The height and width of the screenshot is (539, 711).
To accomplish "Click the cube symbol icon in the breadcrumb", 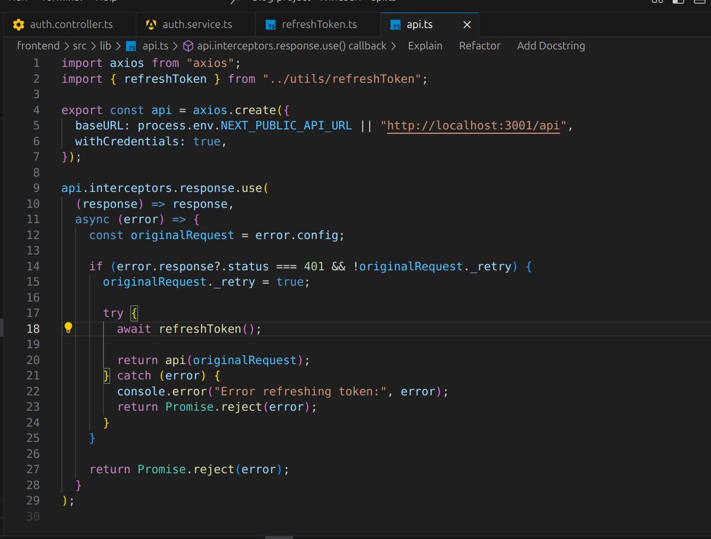I will (188, 46).
